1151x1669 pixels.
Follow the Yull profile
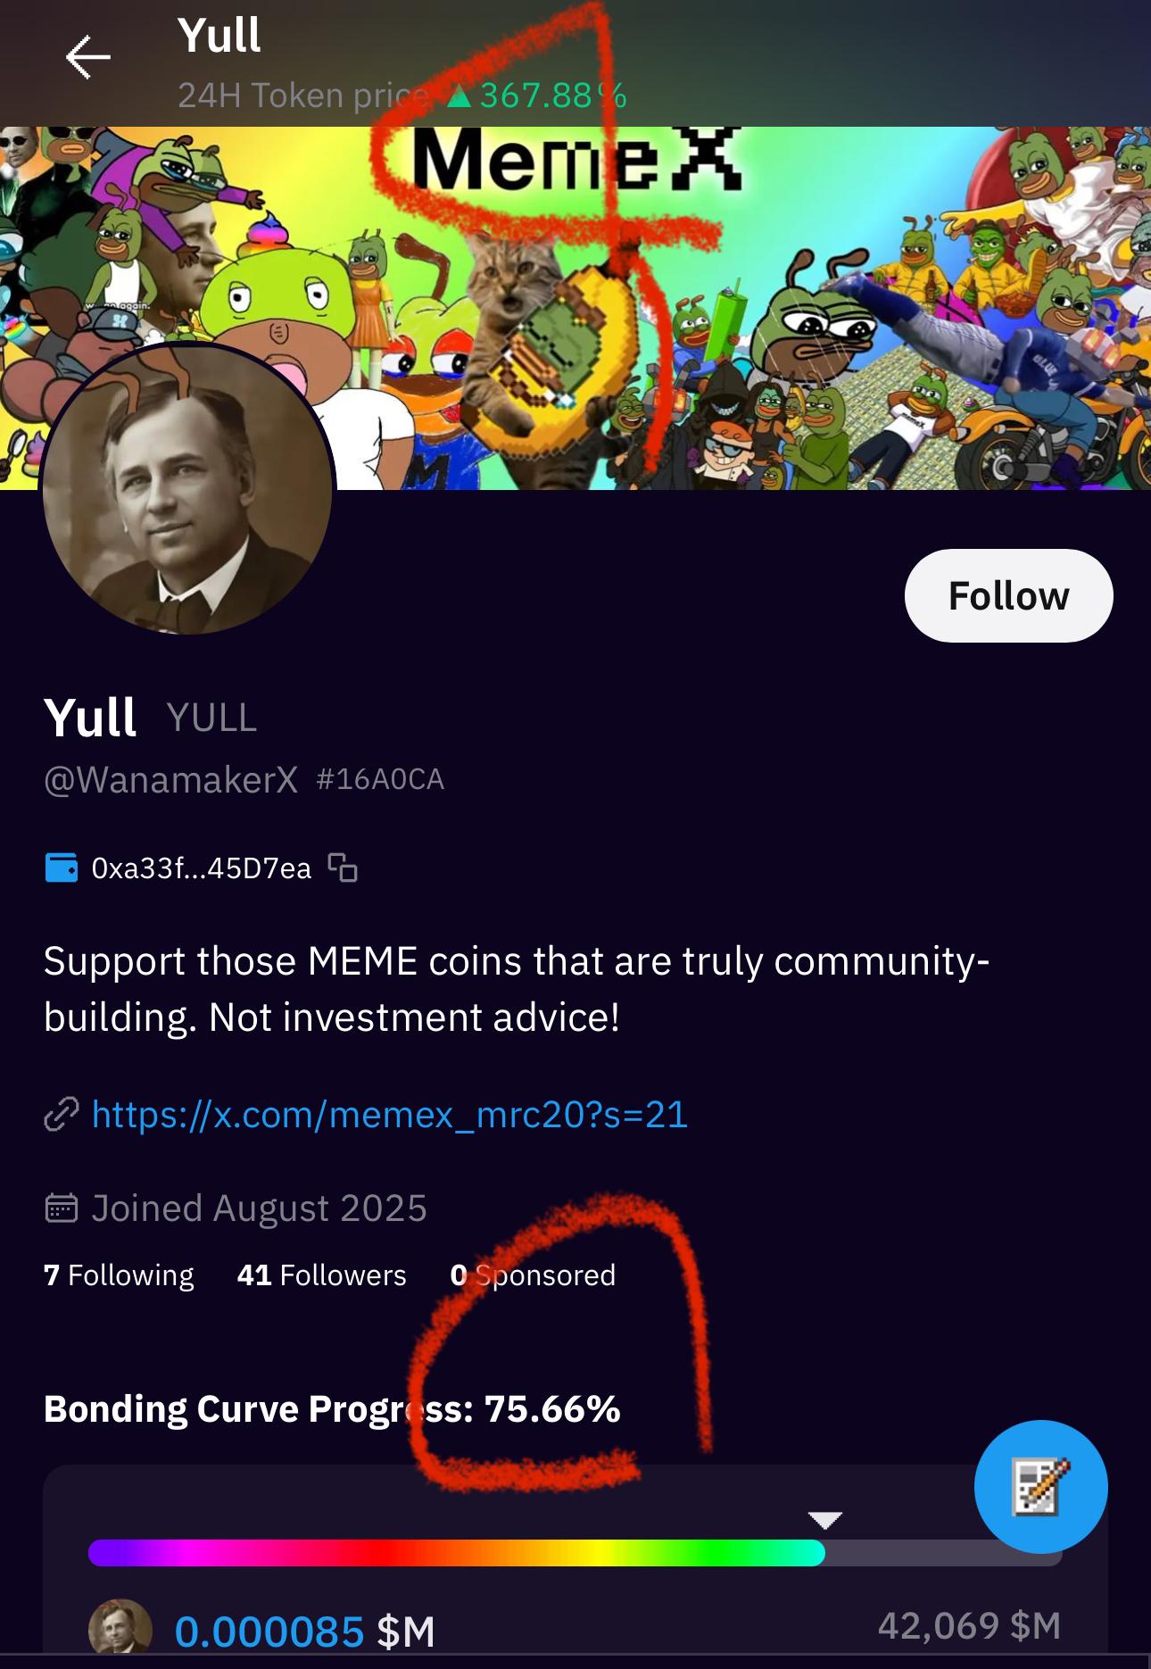click(x=1008, y=595)
